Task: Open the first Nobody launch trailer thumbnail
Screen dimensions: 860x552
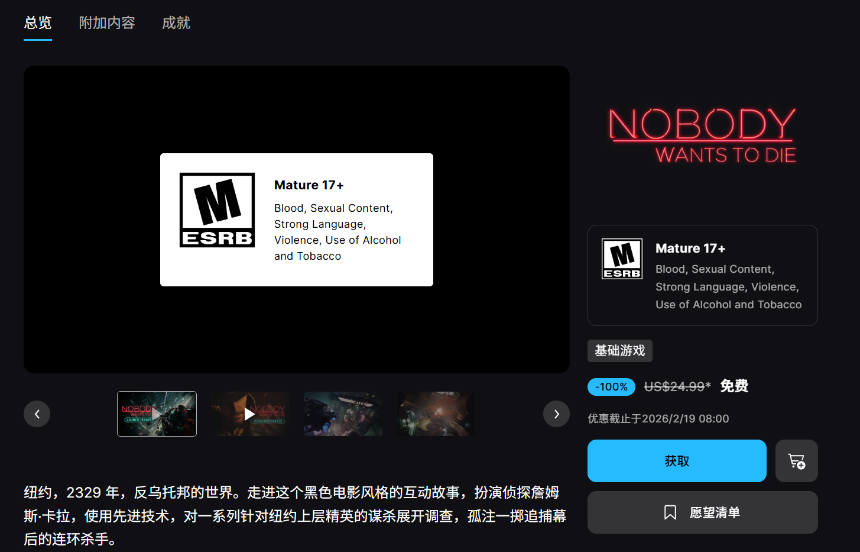Action: (157, 414)
